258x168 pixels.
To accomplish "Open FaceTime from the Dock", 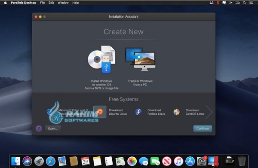I will 155,161.
